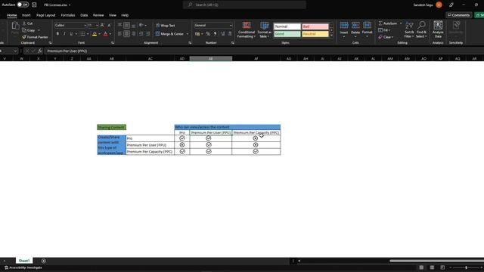Viewport: 484px width, 272px height.
Task: Expand the Clear dropdown in Editing
Action: [392, 37]
